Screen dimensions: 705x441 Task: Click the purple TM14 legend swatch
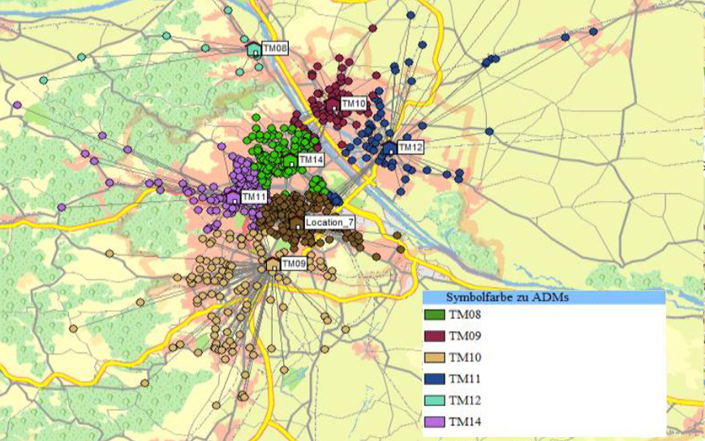435,422
